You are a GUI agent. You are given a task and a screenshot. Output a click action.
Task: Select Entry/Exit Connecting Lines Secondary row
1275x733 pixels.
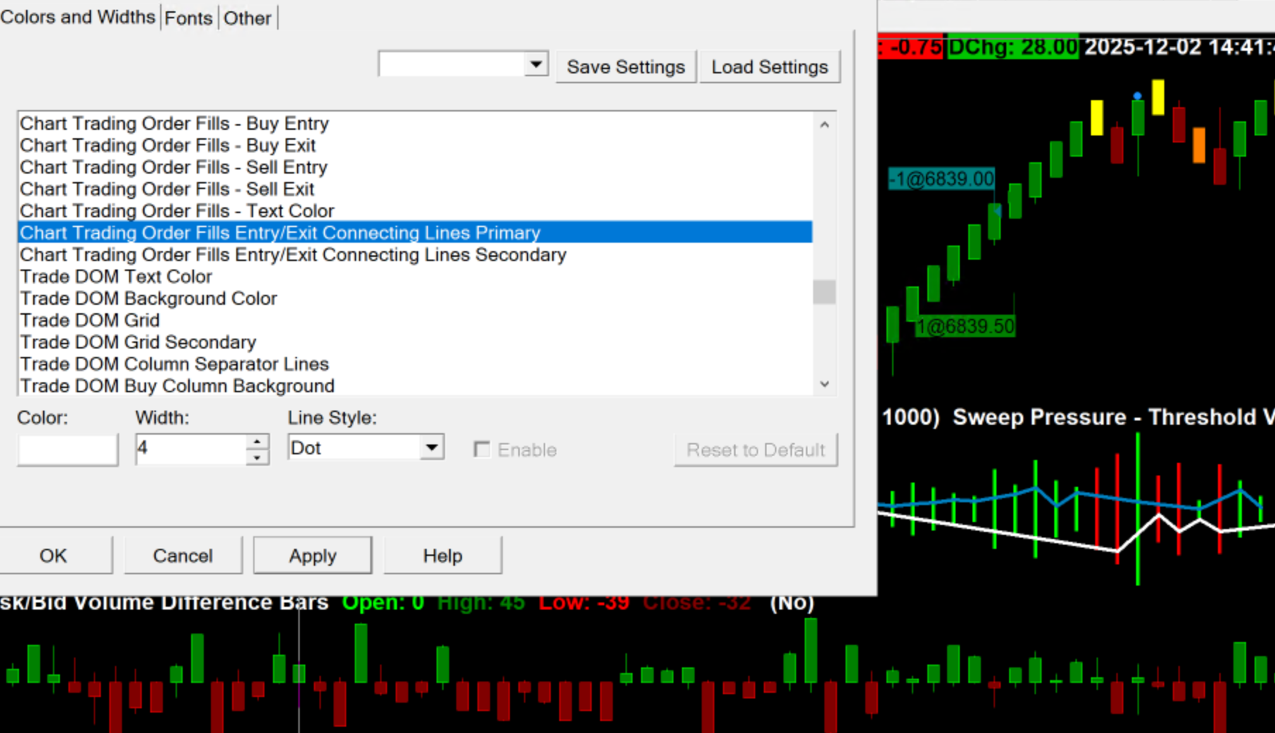point(415,255)
